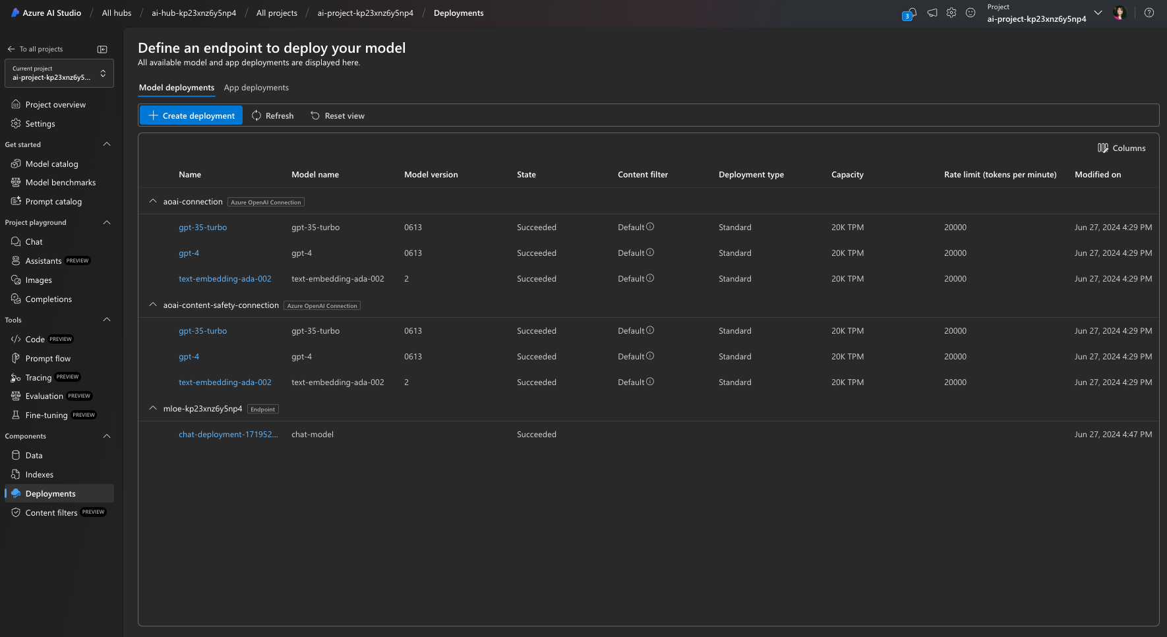
Task: Click info icon beside gpt-35-turbo Default in aoai-connection
Action: click(x=650, y=227)
